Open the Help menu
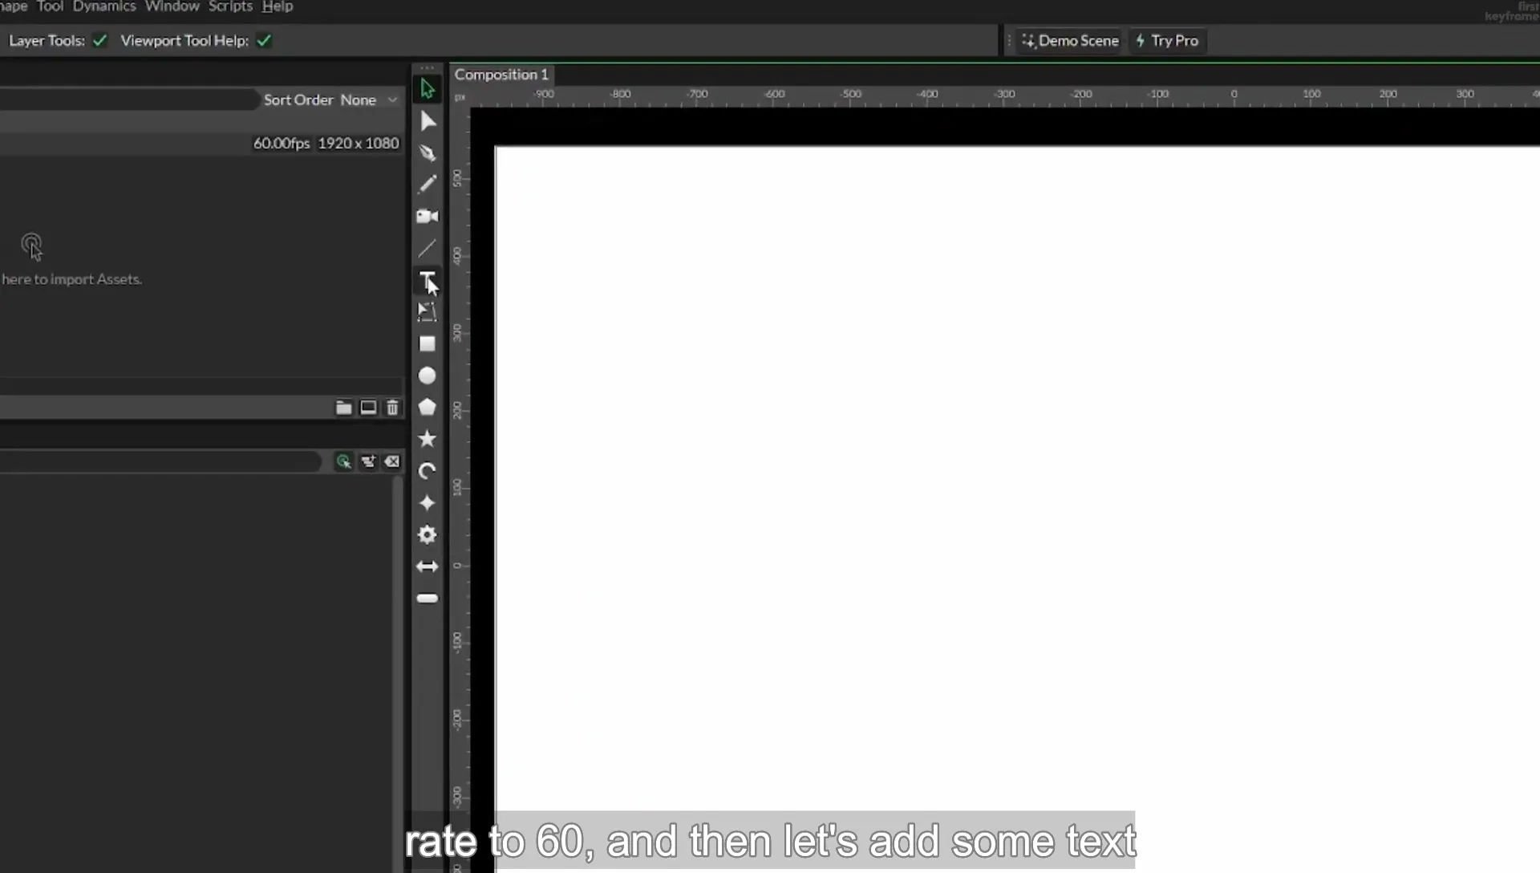The width and height of the screenshot is (1540, 873). [x=278, y=6]
